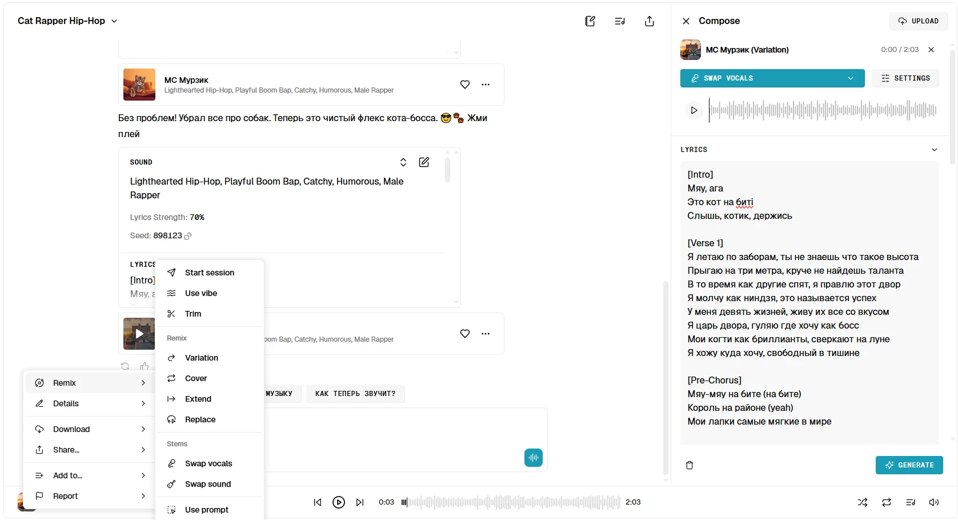Skip to next track
Viewport: 958px width, 520px height.
[x=360, y=502]
